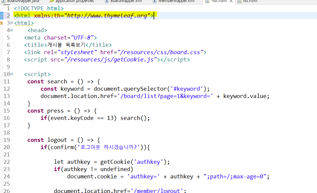Viewport: 317px width, 193px height.
Task: Click the event.keyCode == 13 condition
Action: click(82, 118)
